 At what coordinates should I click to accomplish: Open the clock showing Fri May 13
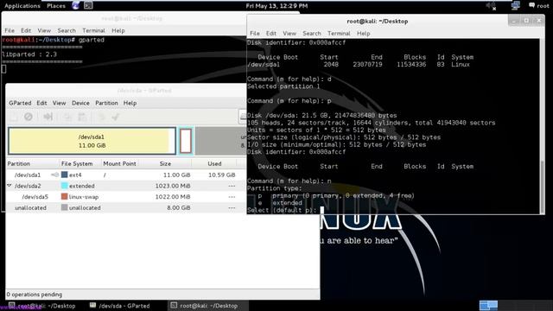tap(276, 6)
